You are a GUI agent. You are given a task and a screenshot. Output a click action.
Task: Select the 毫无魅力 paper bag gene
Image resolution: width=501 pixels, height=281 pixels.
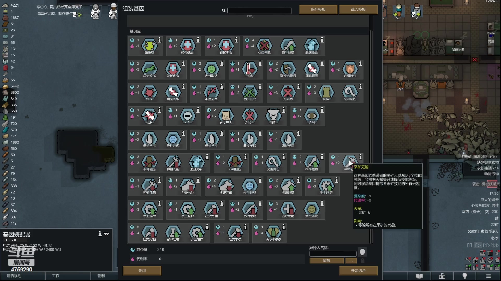(x=226, y=116)
